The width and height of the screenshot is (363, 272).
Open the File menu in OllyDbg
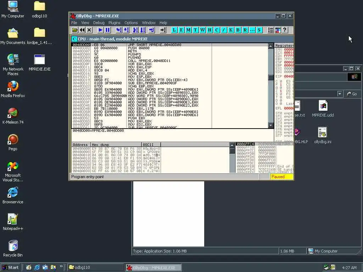tap(74, 23)
